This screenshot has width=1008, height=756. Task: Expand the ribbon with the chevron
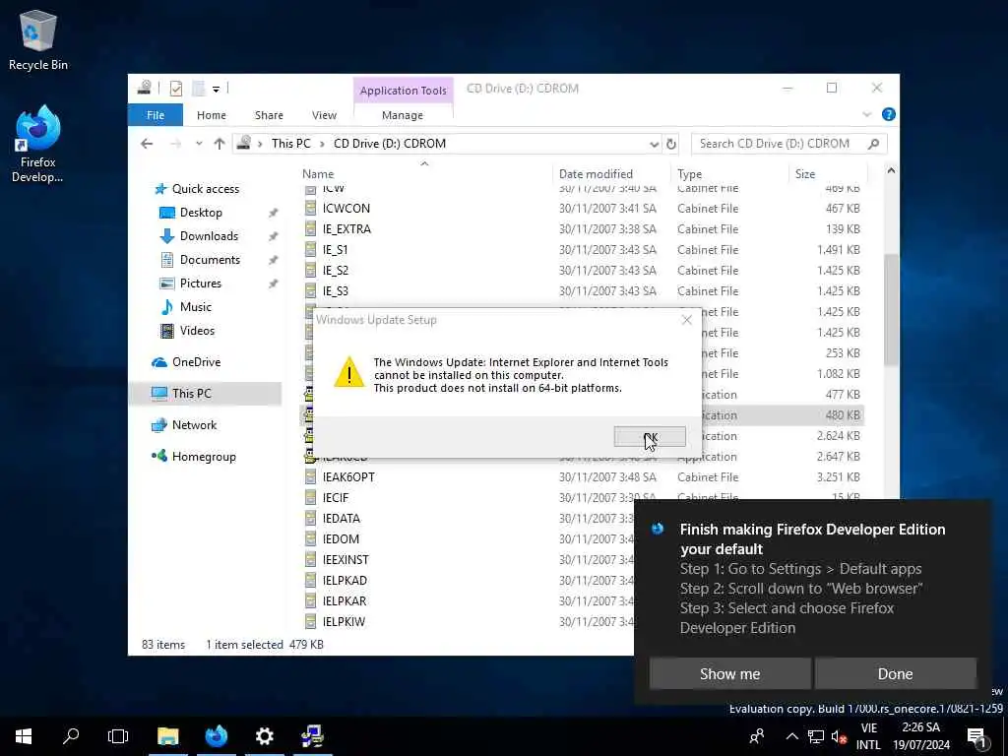click(866, 114)
